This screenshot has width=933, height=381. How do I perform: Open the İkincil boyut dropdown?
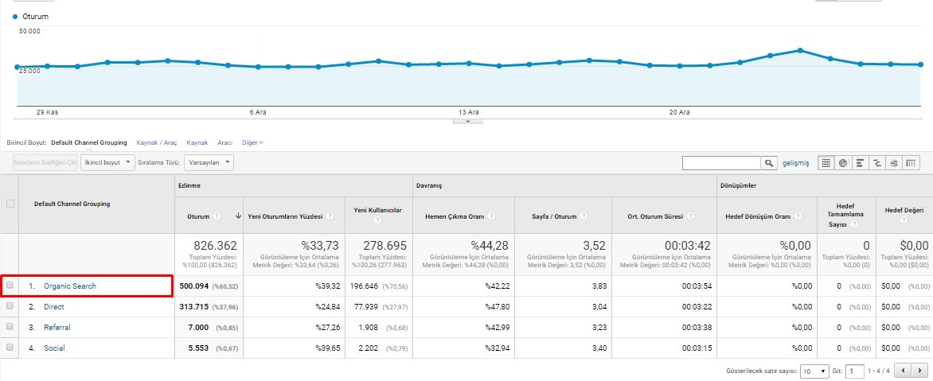click(x=108, y=162)
